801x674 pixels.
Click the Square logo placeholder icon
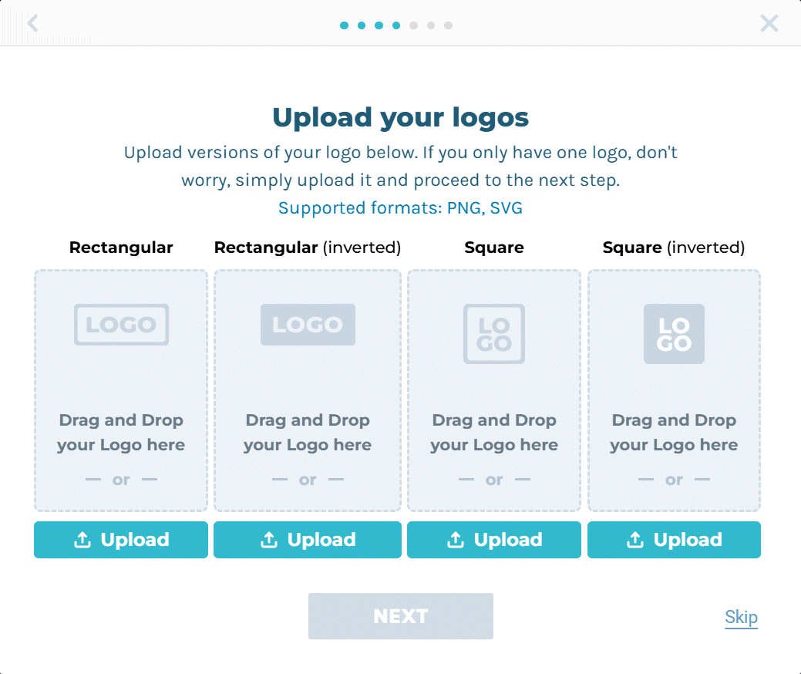(x=494, y=334)
